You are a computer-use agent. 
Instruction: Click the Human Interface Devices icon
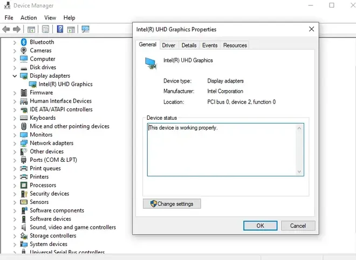coord(24,101)
